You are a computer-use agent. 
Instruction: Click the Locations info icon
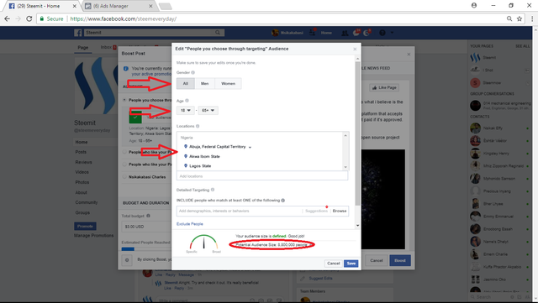(198, 126)
